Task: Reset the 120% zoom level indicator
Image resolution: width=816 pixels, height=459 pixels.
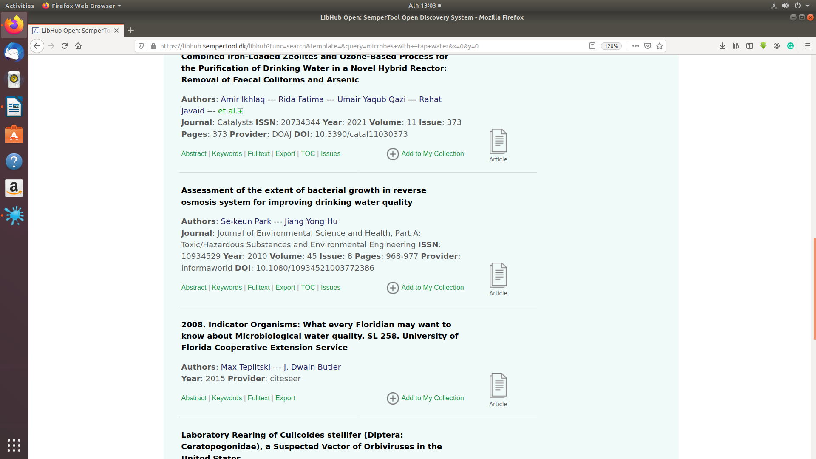Action: pos(611,46)
